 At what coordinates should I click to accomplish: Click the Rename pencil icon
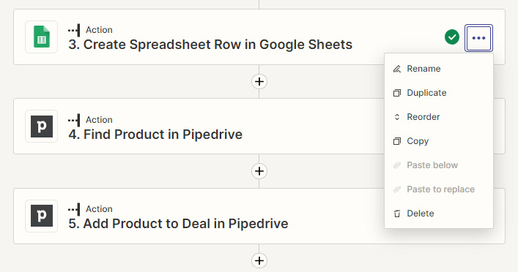coord(397,69)
